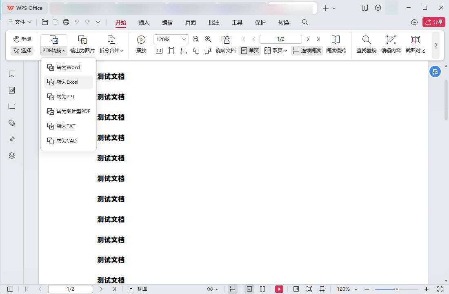Switch to the Annotate ribbon tab

click(213, 22)
